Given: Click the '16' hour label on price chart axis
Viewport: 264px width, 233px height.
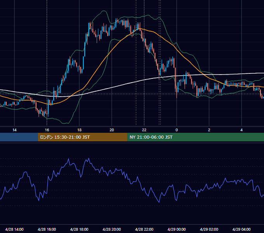Looking at the screenshot, I should (47, 130).
